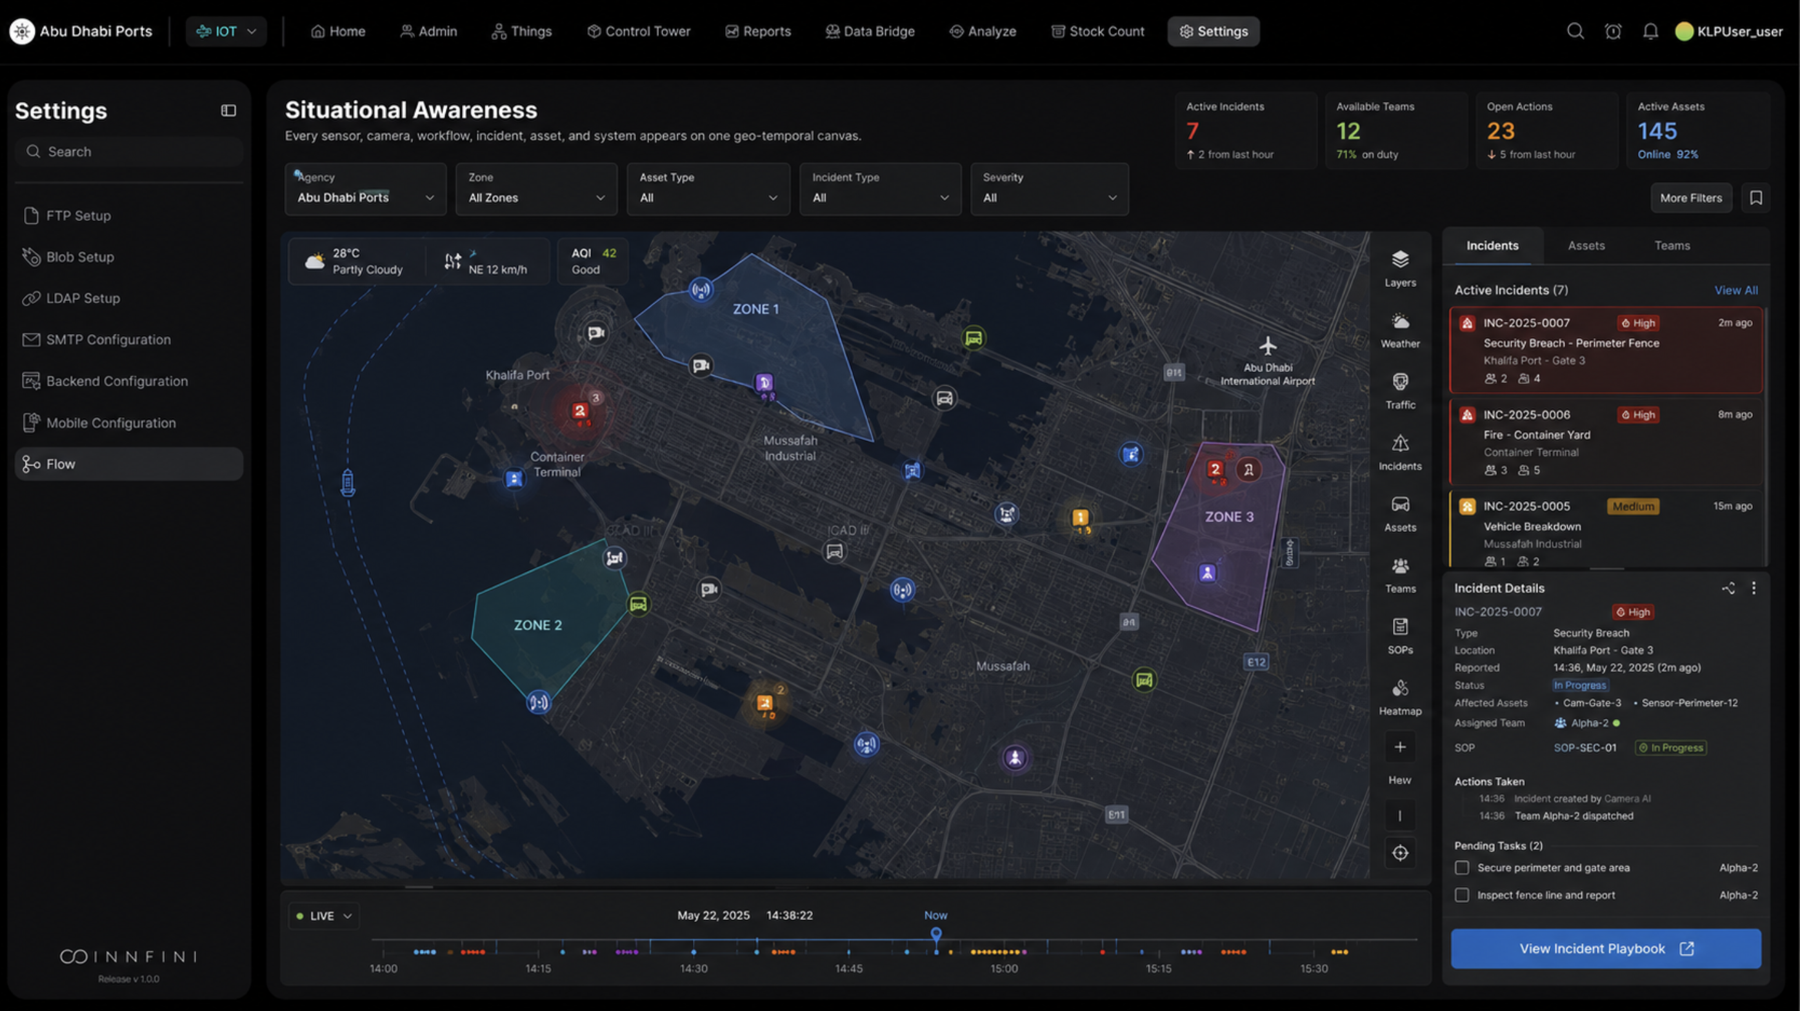This screenshot has height=1011, width=1800.
Task: Show the Traffic overlay
Action: pos(1399,391)
